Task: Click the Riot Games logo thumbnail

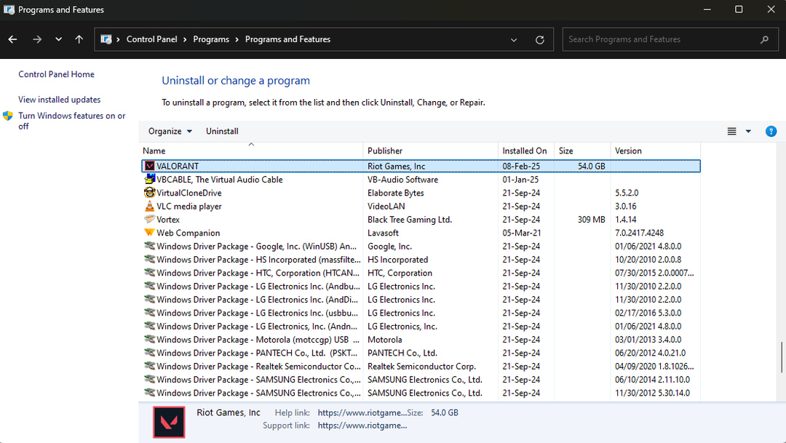Action: coord(169,422)
